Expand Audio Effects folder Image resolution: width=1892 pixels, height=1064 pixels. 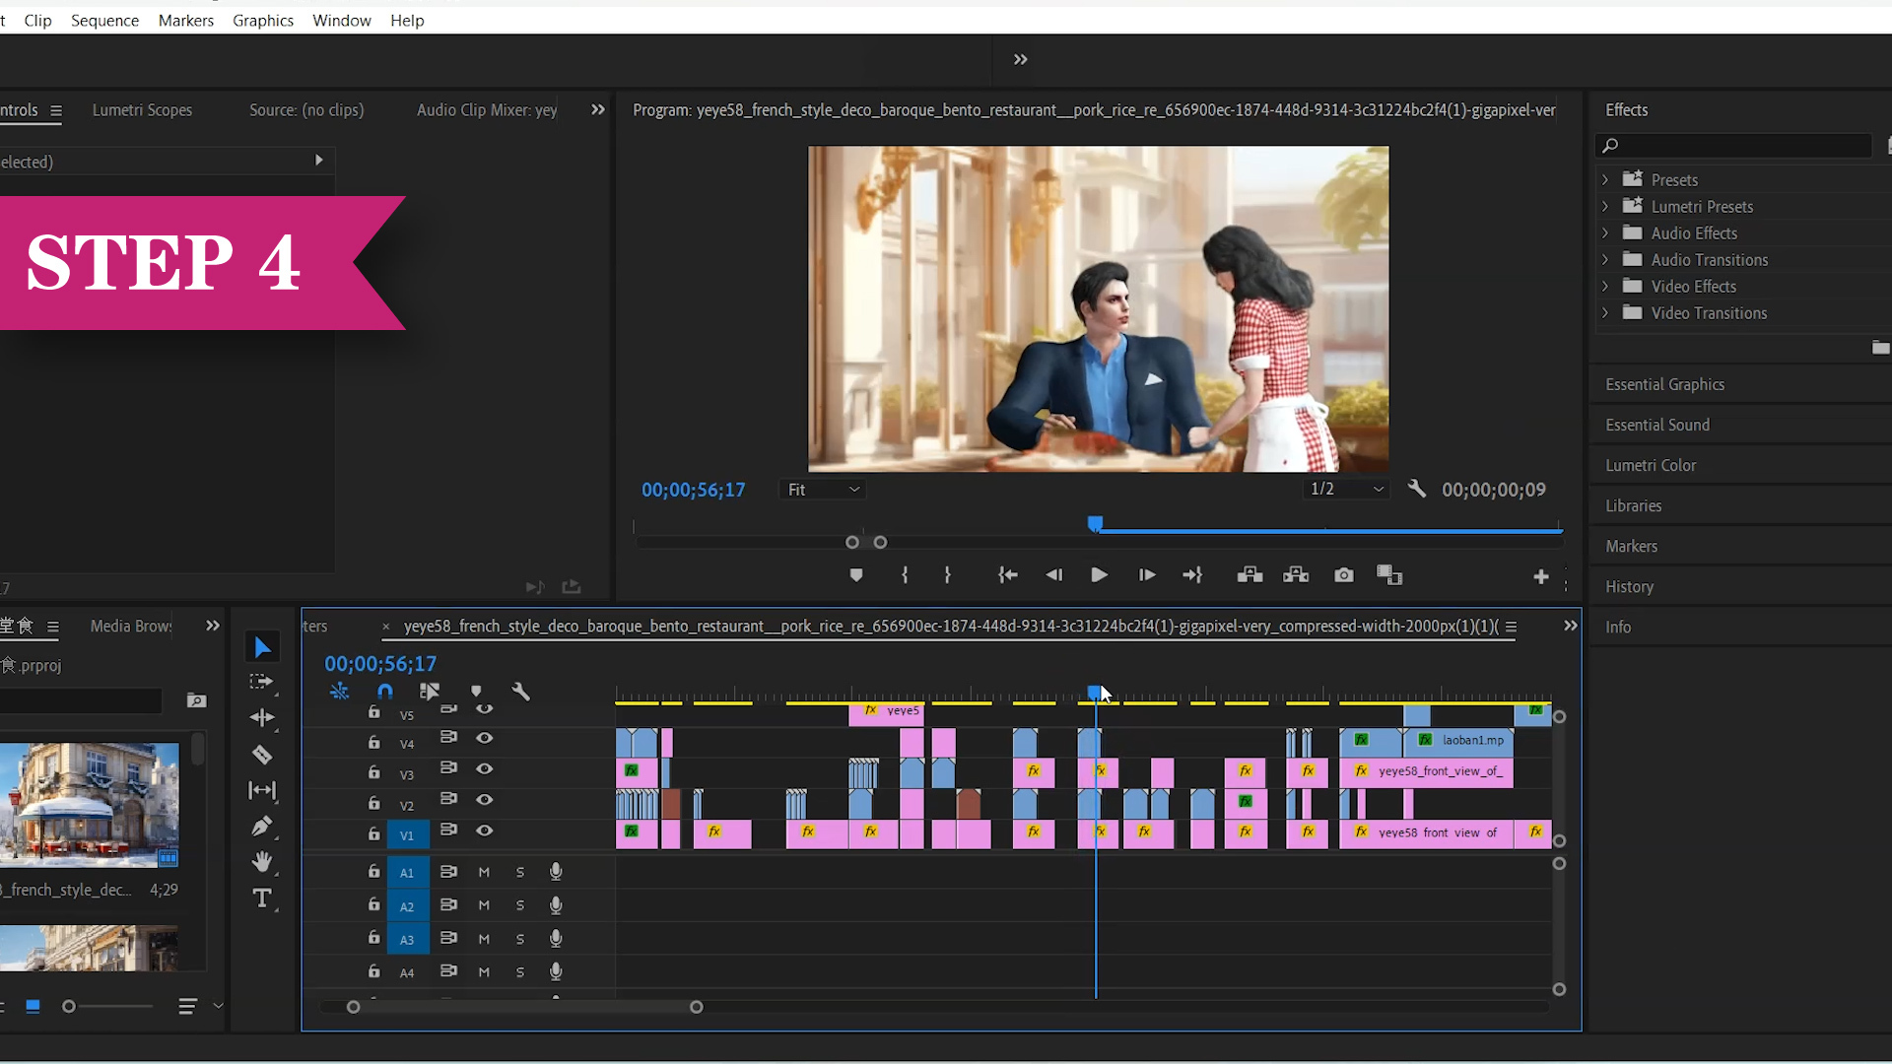tap(1605, 233)
